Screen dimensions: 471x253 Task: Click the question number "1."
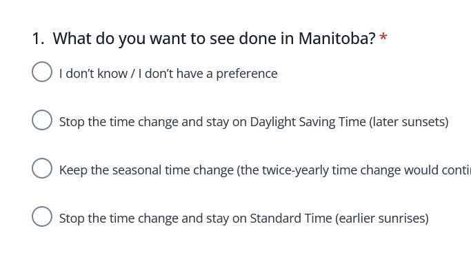click(x=38, y=39)
